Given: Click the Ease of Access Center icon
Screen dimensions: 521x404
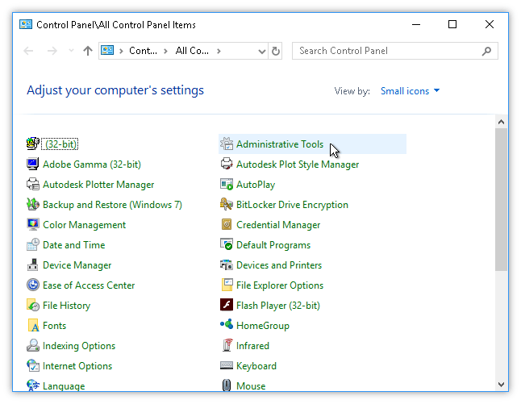Looking at the screenshot, I should tap(33, 285).
